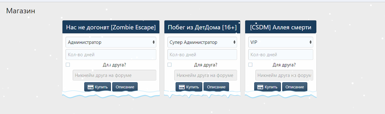Viewport: 385px width, 114px height.
Task: Click friend nickname field in Побег из ДетДома card
Action: (x=206, y=75)
